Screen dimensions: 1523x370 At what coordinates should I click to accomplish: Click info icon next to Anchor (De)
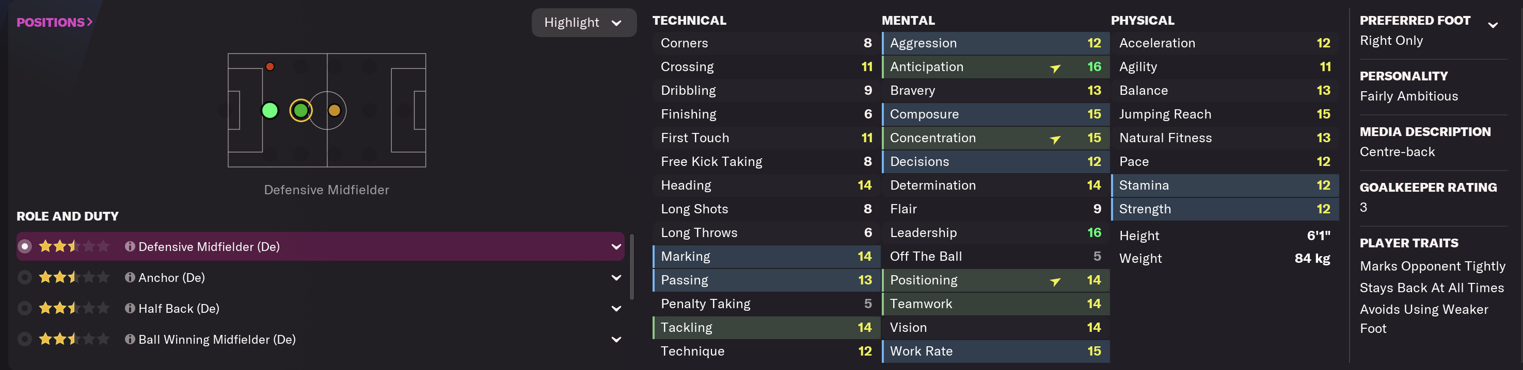[x=130, y=277]
